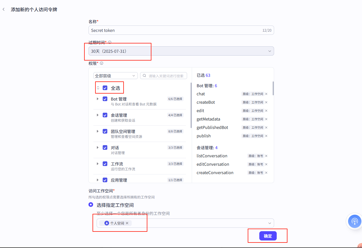The width and height of the screenshot is (362, 248).
Task: Uncheck the Bot 管理 permission checkbox
Action: point(105,99)
